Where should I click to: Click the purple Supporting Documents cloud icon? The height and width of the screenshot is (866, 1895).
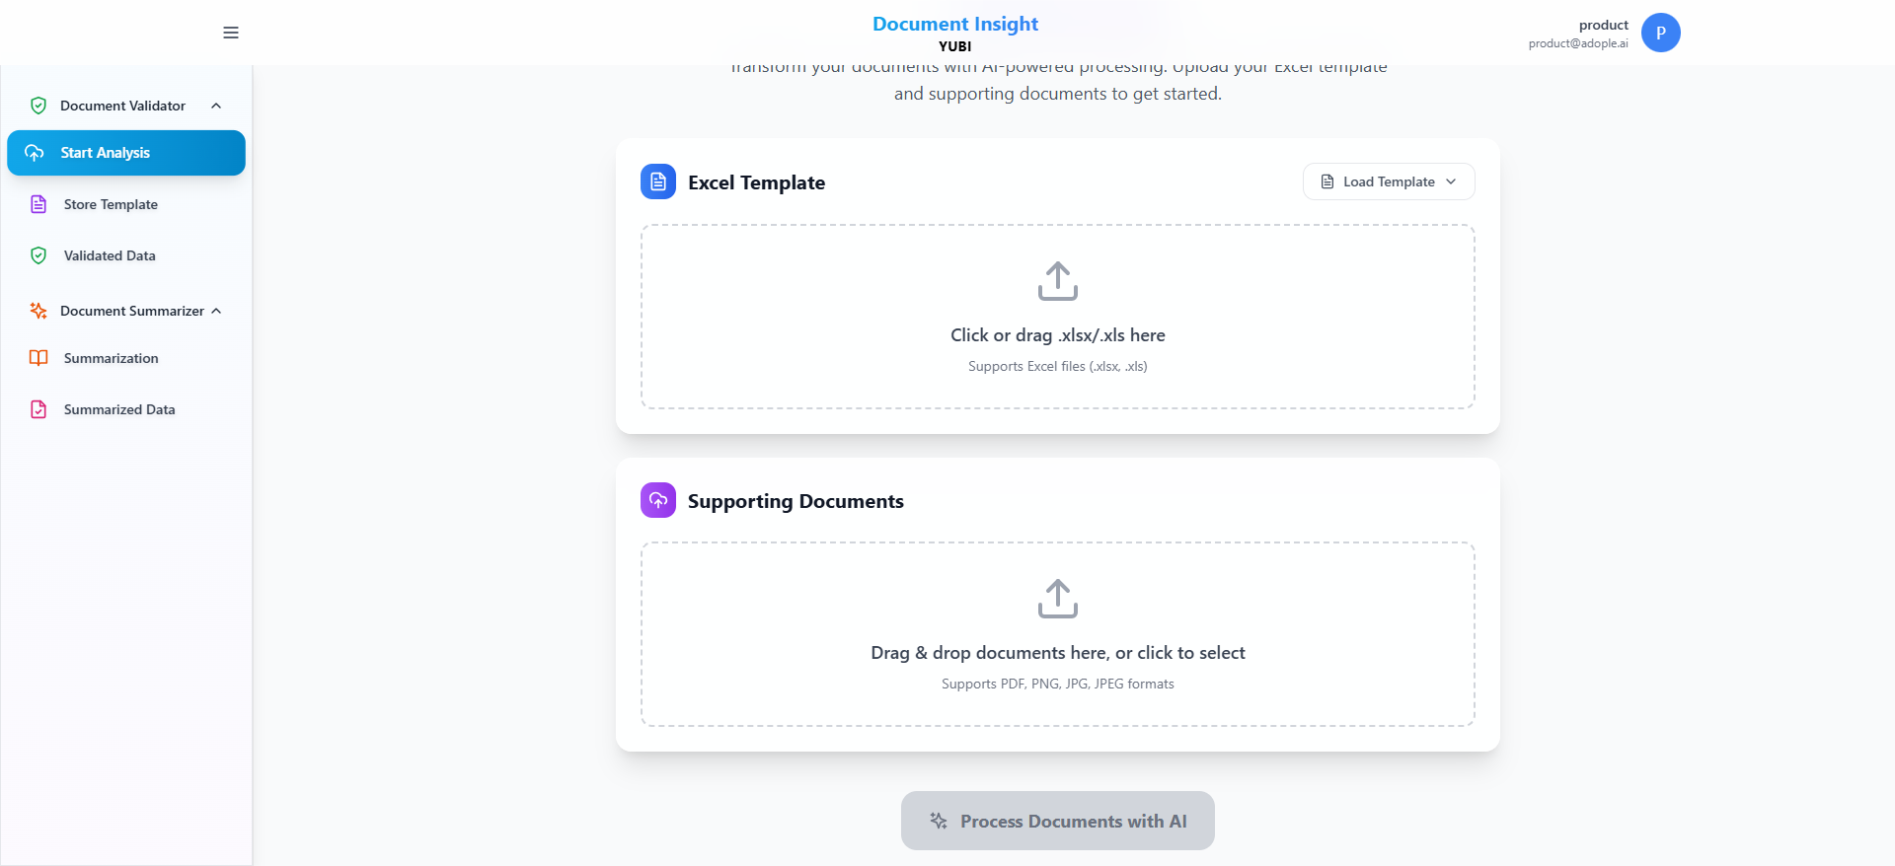pyautogui.click(x=658, y=500)
